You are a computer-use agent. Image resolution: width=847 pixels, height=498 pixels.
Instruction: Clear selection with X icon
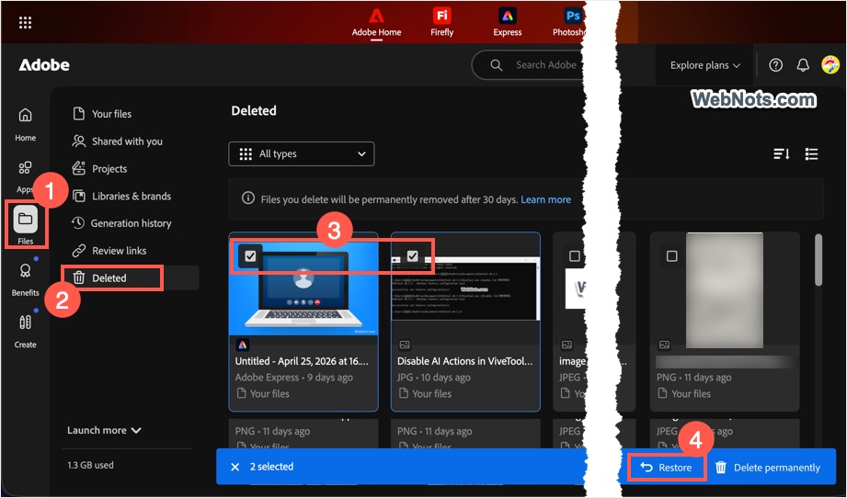click(235, 467)
